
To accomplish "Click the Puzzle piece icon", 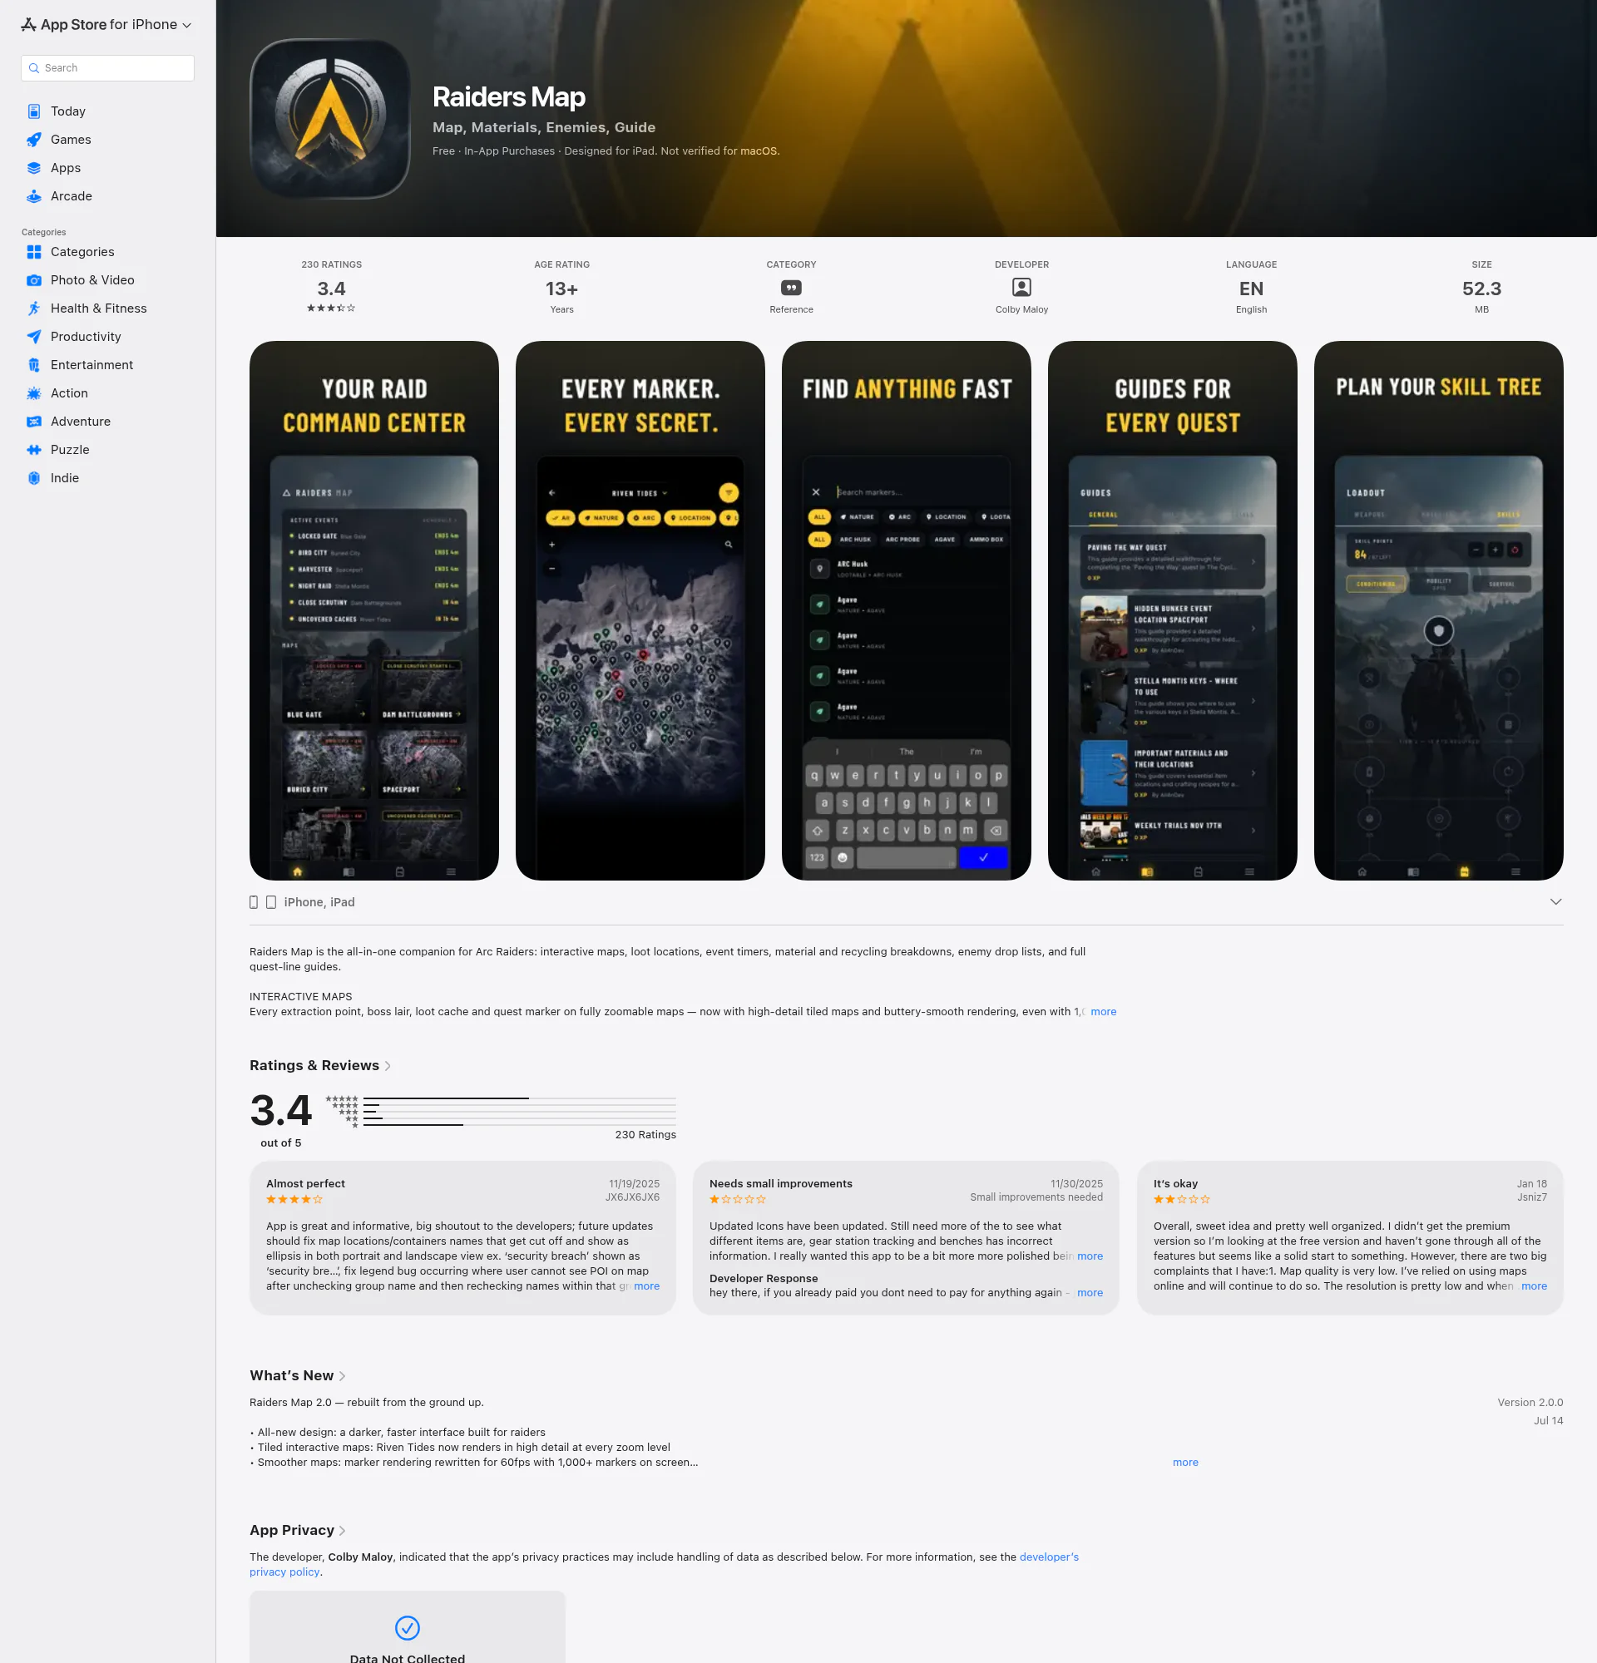I will (34, 450).
